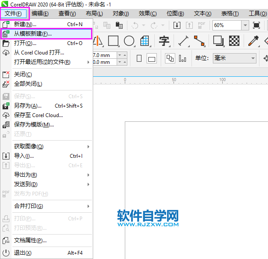Click the current page layout icon
268x259 pixels.
click(x=183, y=58)
